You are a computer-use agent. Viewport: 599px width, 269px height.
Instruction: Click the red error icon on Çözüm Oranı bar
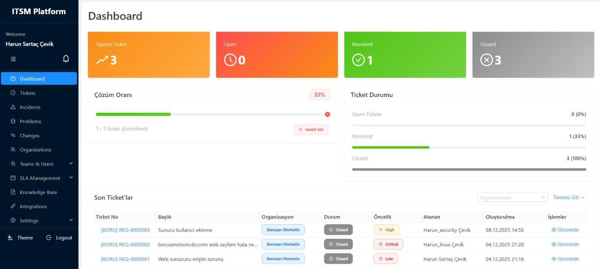[328, 114]
